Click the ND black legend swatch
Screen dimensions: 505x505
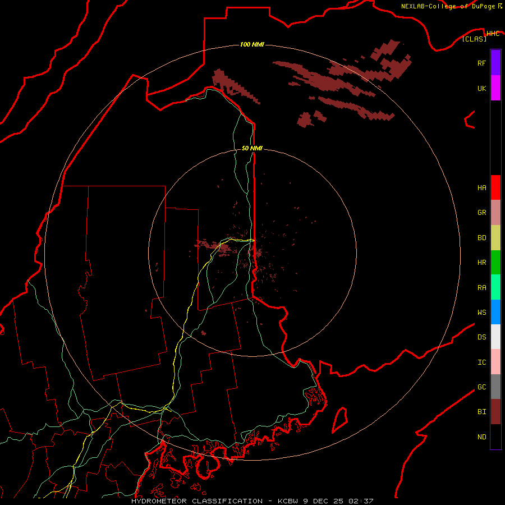[x=495, y=437]
